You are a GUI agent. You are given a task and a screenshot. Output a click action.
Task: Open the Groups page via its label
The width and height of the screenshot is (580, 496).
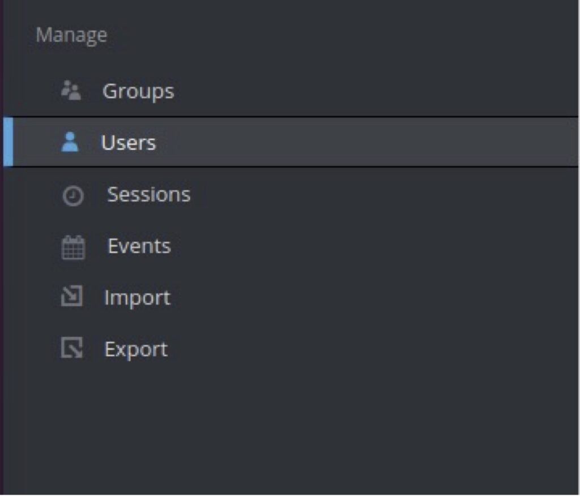[138, 91]
